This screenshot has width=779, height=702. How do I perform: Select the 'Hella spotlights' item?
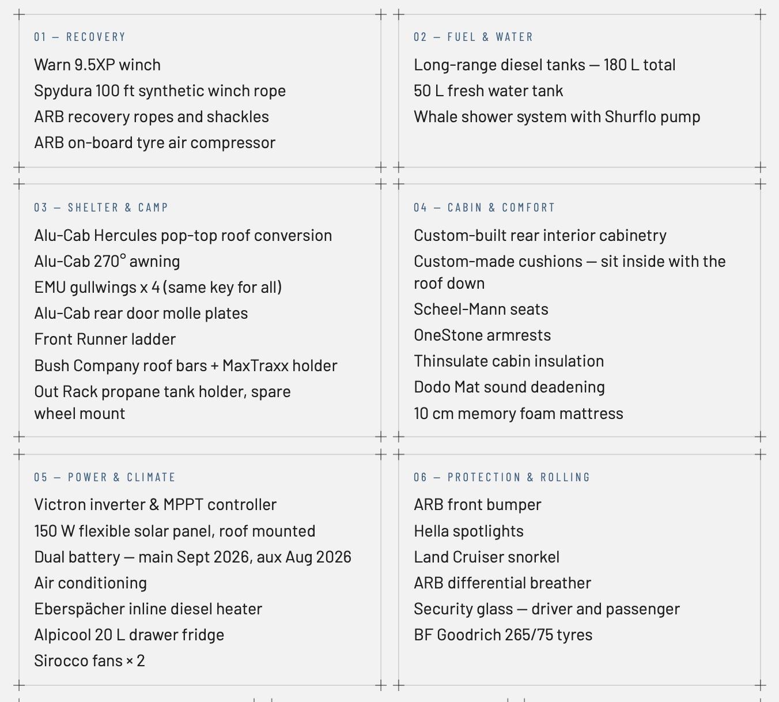(468, 531)
